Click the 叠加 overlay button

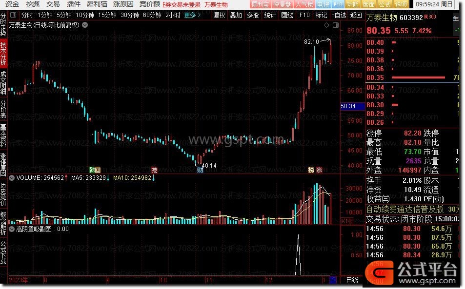(x=236, y=15)
